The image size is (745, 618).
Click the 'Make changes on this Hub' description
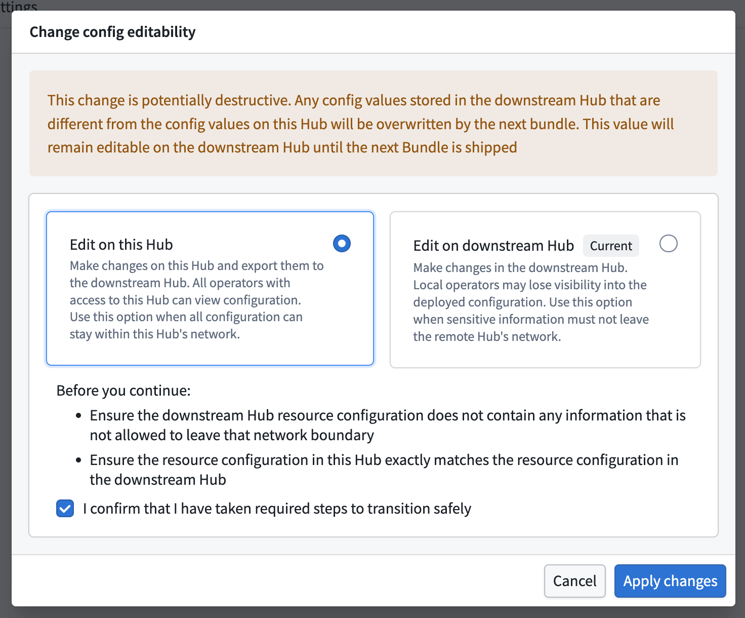(x=197, y=300)
